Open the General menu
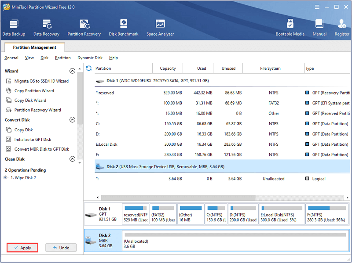 click(11, 58)
